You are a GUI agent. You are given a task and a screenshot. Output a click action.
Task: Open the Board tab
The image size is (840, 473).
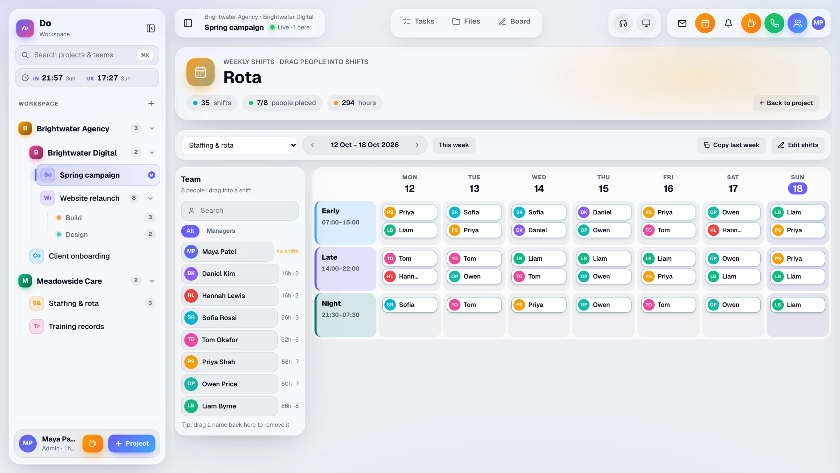[514, 21]
